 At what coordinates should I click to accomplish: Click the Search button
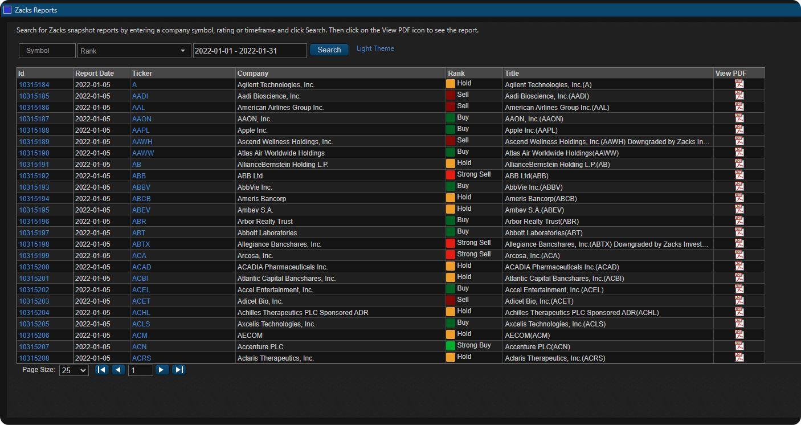(329, 50)
